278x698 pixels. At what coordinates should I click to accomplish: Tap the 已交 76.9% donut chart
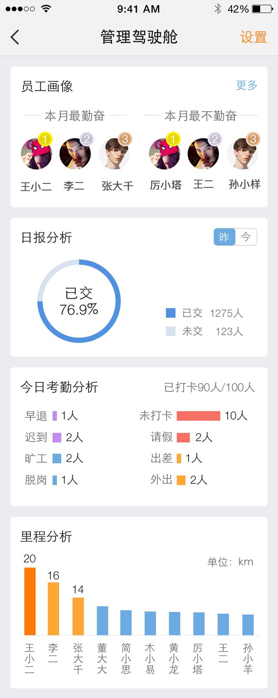[x=79, y=301]
